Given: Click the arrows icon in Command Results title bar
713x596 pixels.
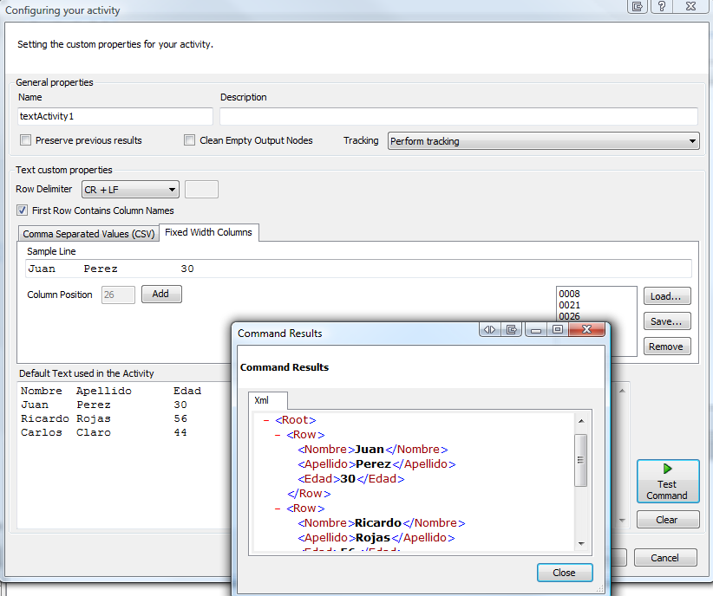Looking at the screenshot, I should click(x=490, y=329).
